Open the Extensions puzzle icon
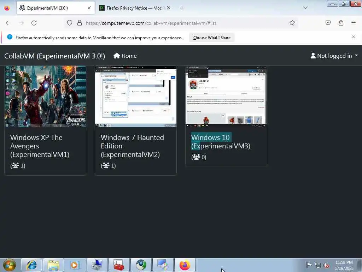The width and height of the screenshot is (362, 272). click(x=341, y=23)
